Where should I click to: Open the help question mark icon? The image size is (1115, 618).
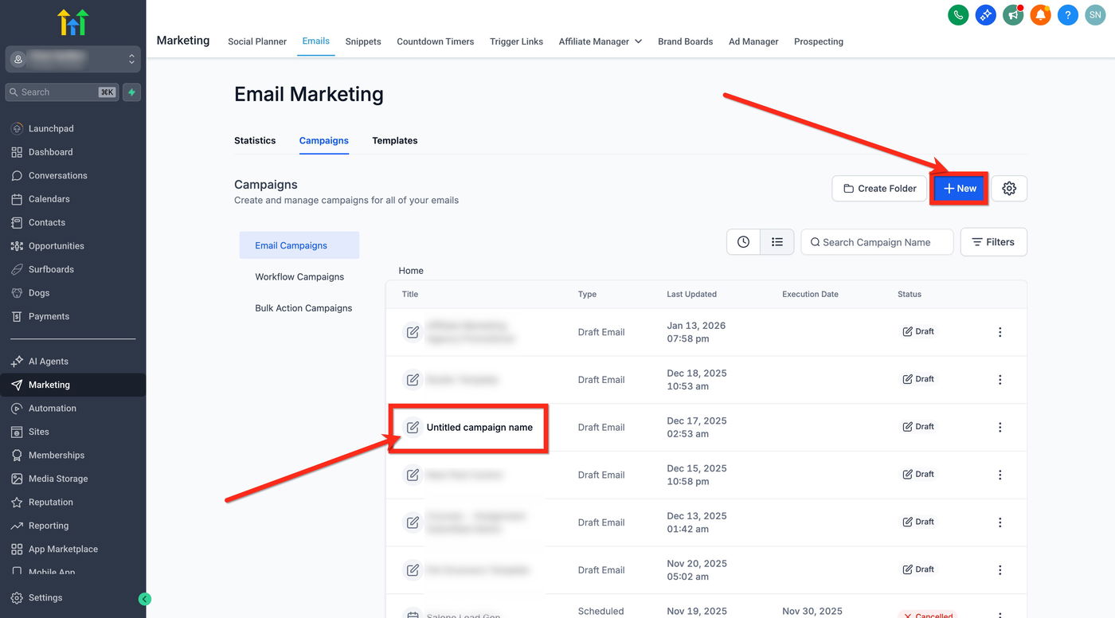(x=1068, y=14)
